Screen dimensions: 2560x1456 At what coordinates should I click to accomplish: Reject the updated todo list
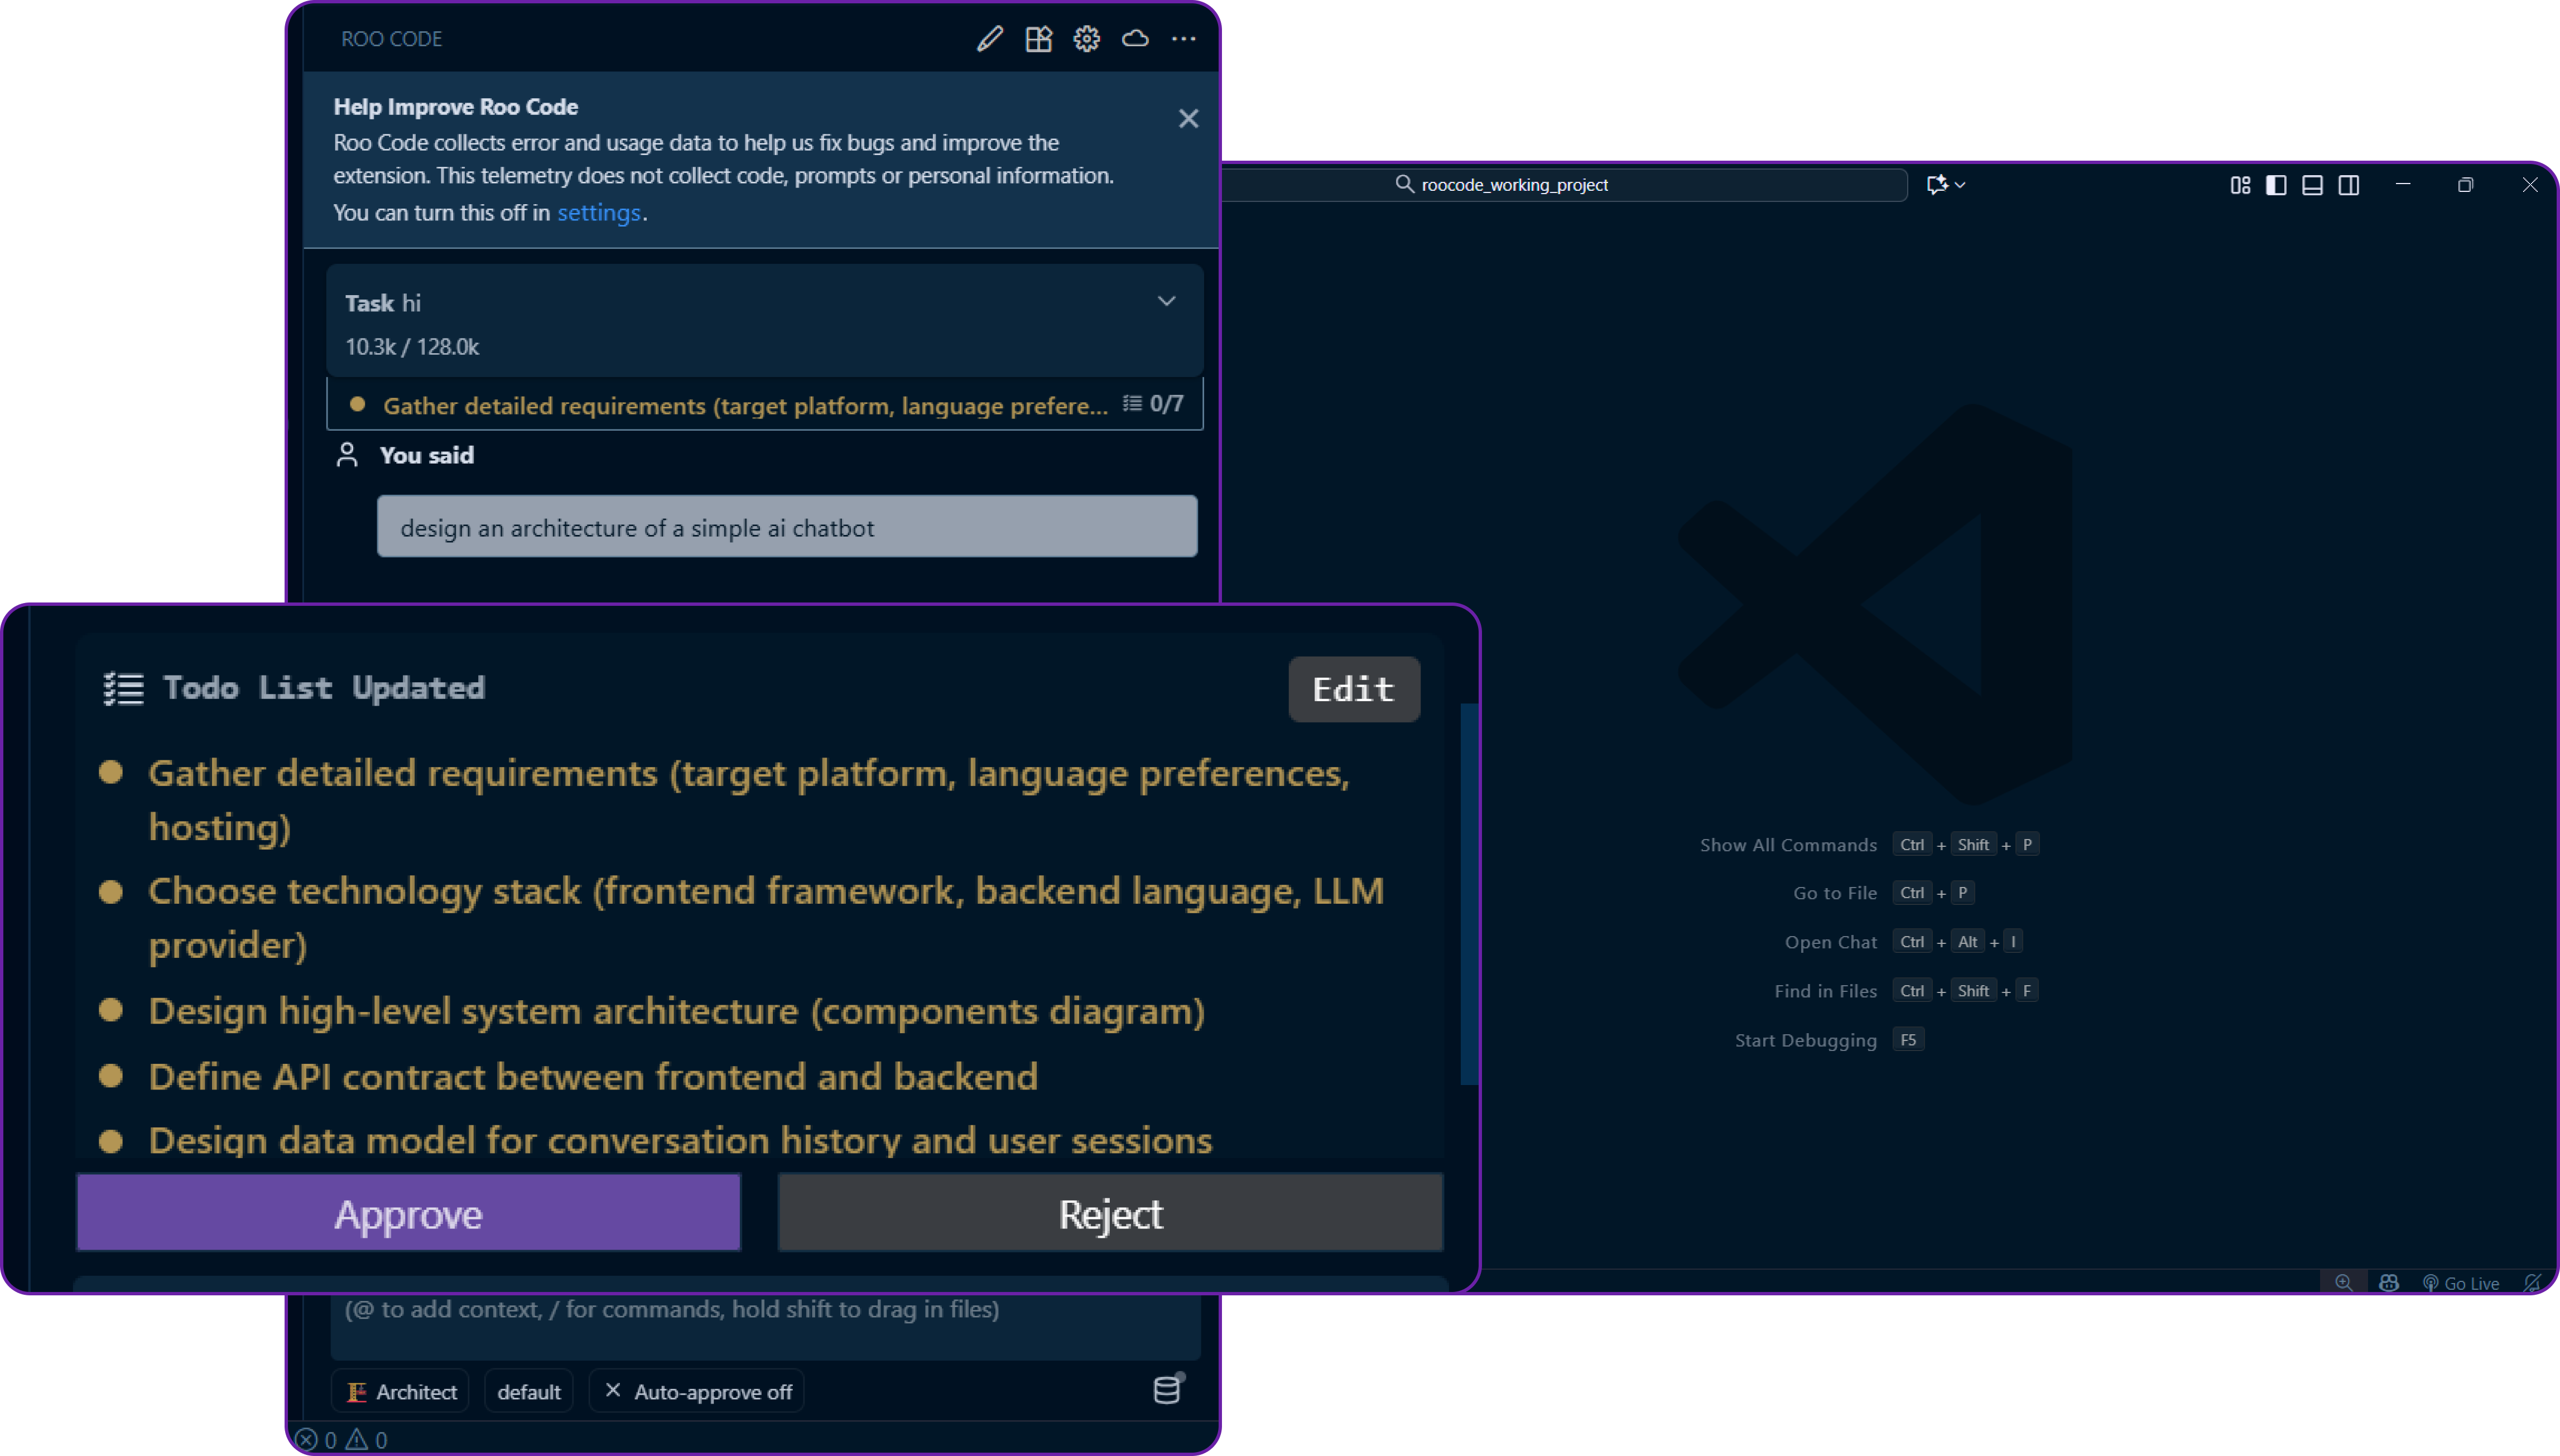[x=1110, y=1213]
